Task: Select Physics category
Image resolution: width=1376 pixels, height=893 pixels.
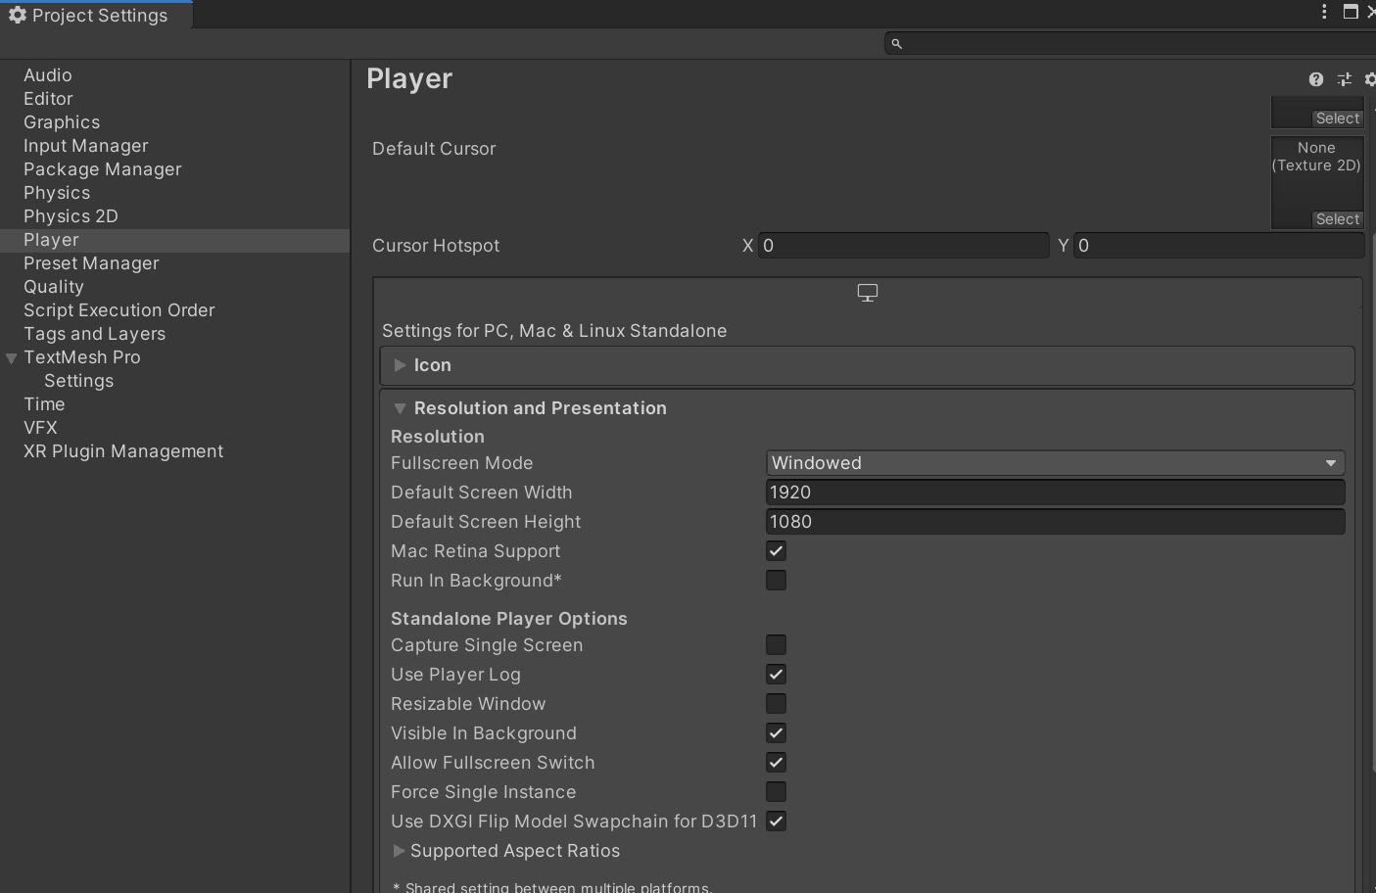Action: [57, 193]
